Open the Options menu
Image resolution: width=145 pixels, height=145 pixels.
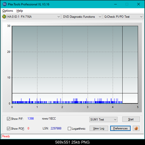8,11
